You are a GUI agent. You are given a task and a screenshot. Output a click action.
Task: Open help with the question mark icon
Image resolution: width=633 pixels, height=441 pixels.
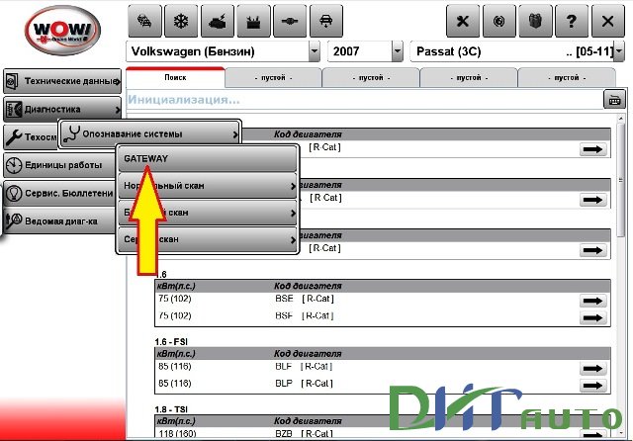point(572,21)
